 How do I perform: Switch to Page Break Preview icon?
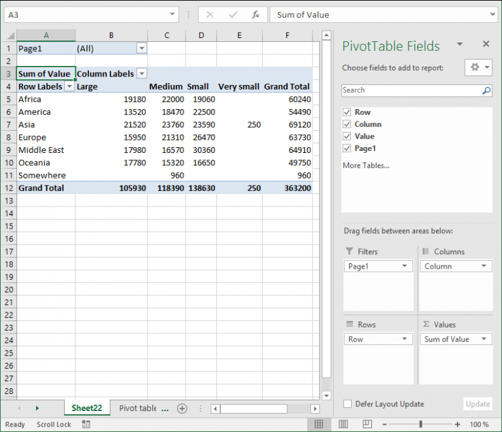(367, 424)
